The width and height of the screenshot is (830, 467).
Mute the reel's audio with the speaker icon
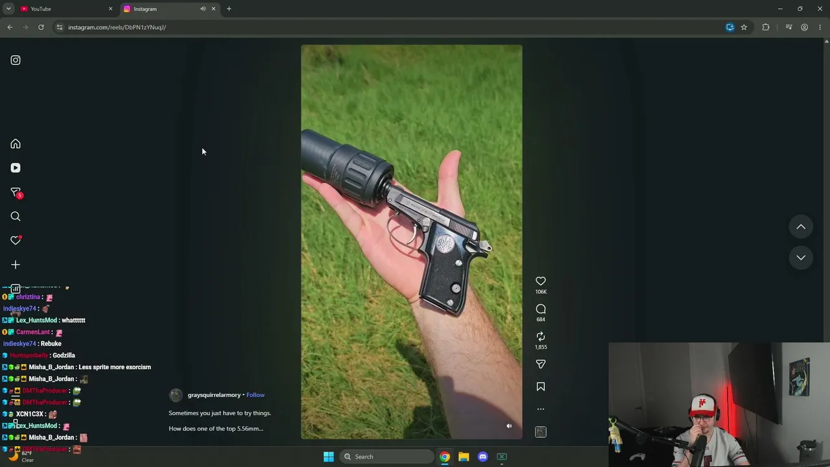pyautogui.click(x=509, y=426)
